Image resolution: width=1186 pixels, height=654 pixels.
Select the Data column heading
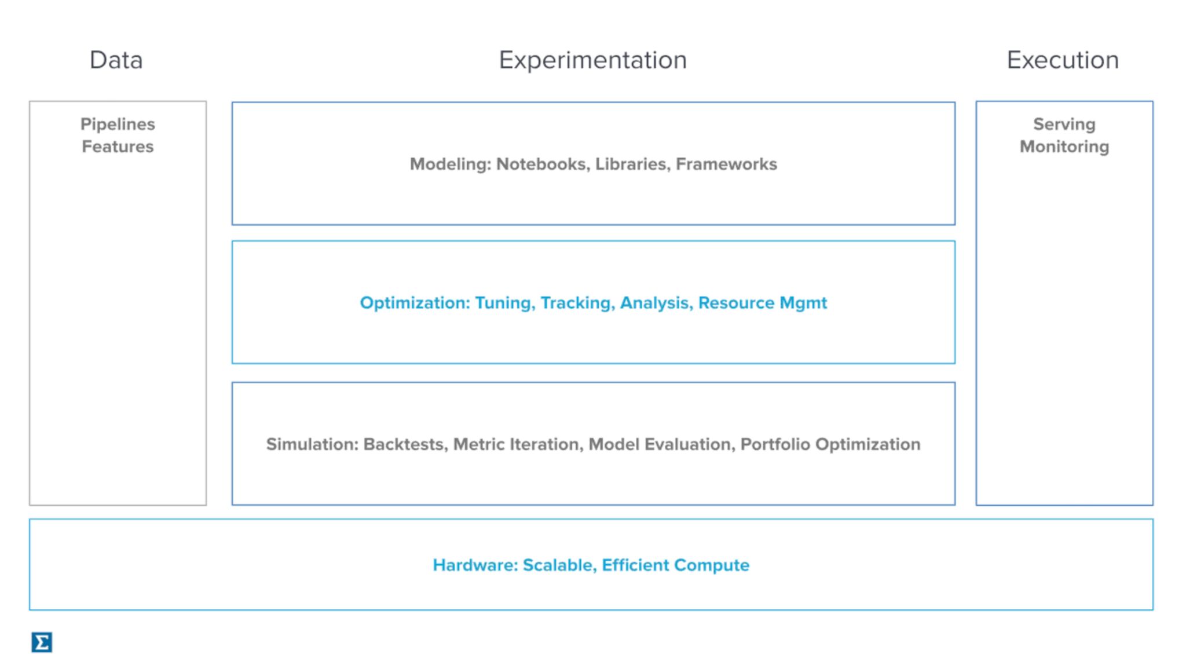[x=116, y=60]
